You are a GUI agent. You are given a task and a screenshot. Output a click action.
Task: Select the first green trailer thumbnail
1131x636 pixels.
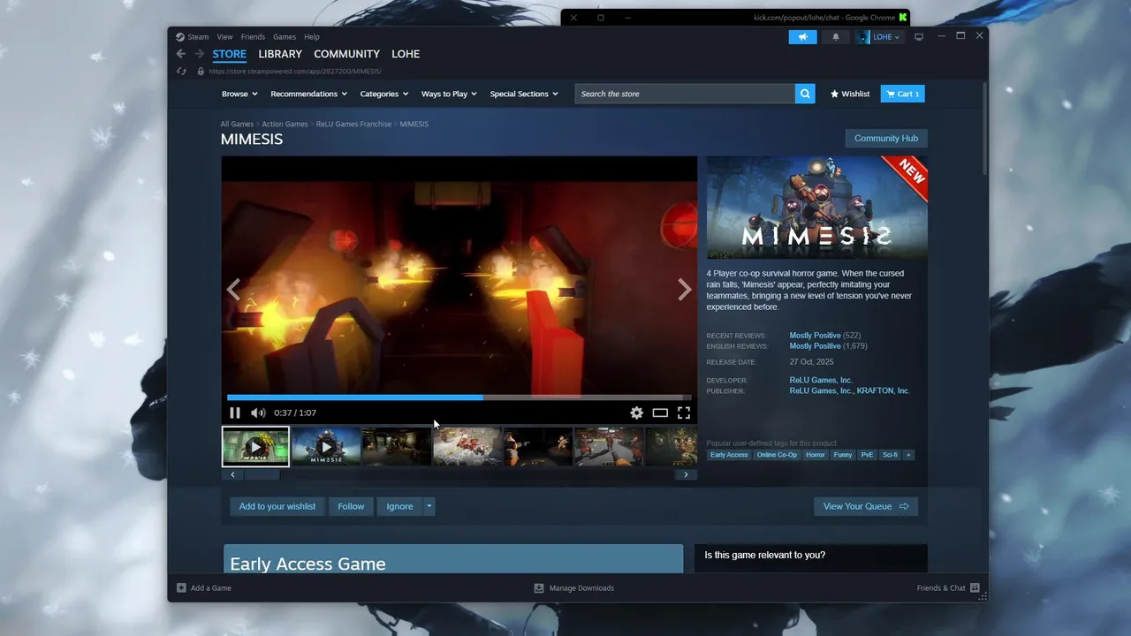pyautogui.click(x=255, y=447)
